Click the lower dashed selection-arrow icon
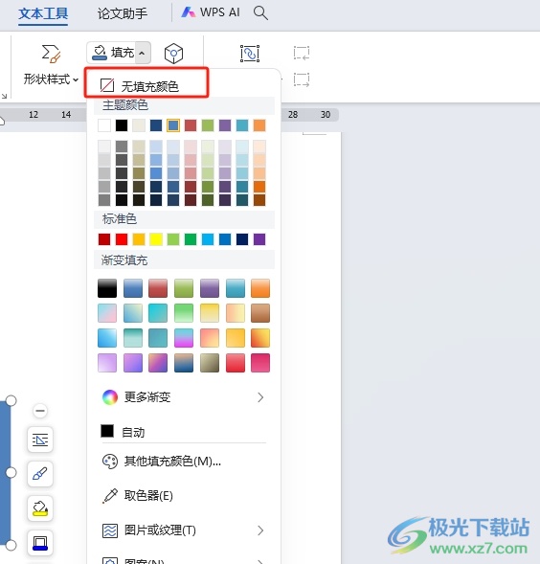Viewport: 540px width, 564px height. pyautogui.click(x=302, y=79)
